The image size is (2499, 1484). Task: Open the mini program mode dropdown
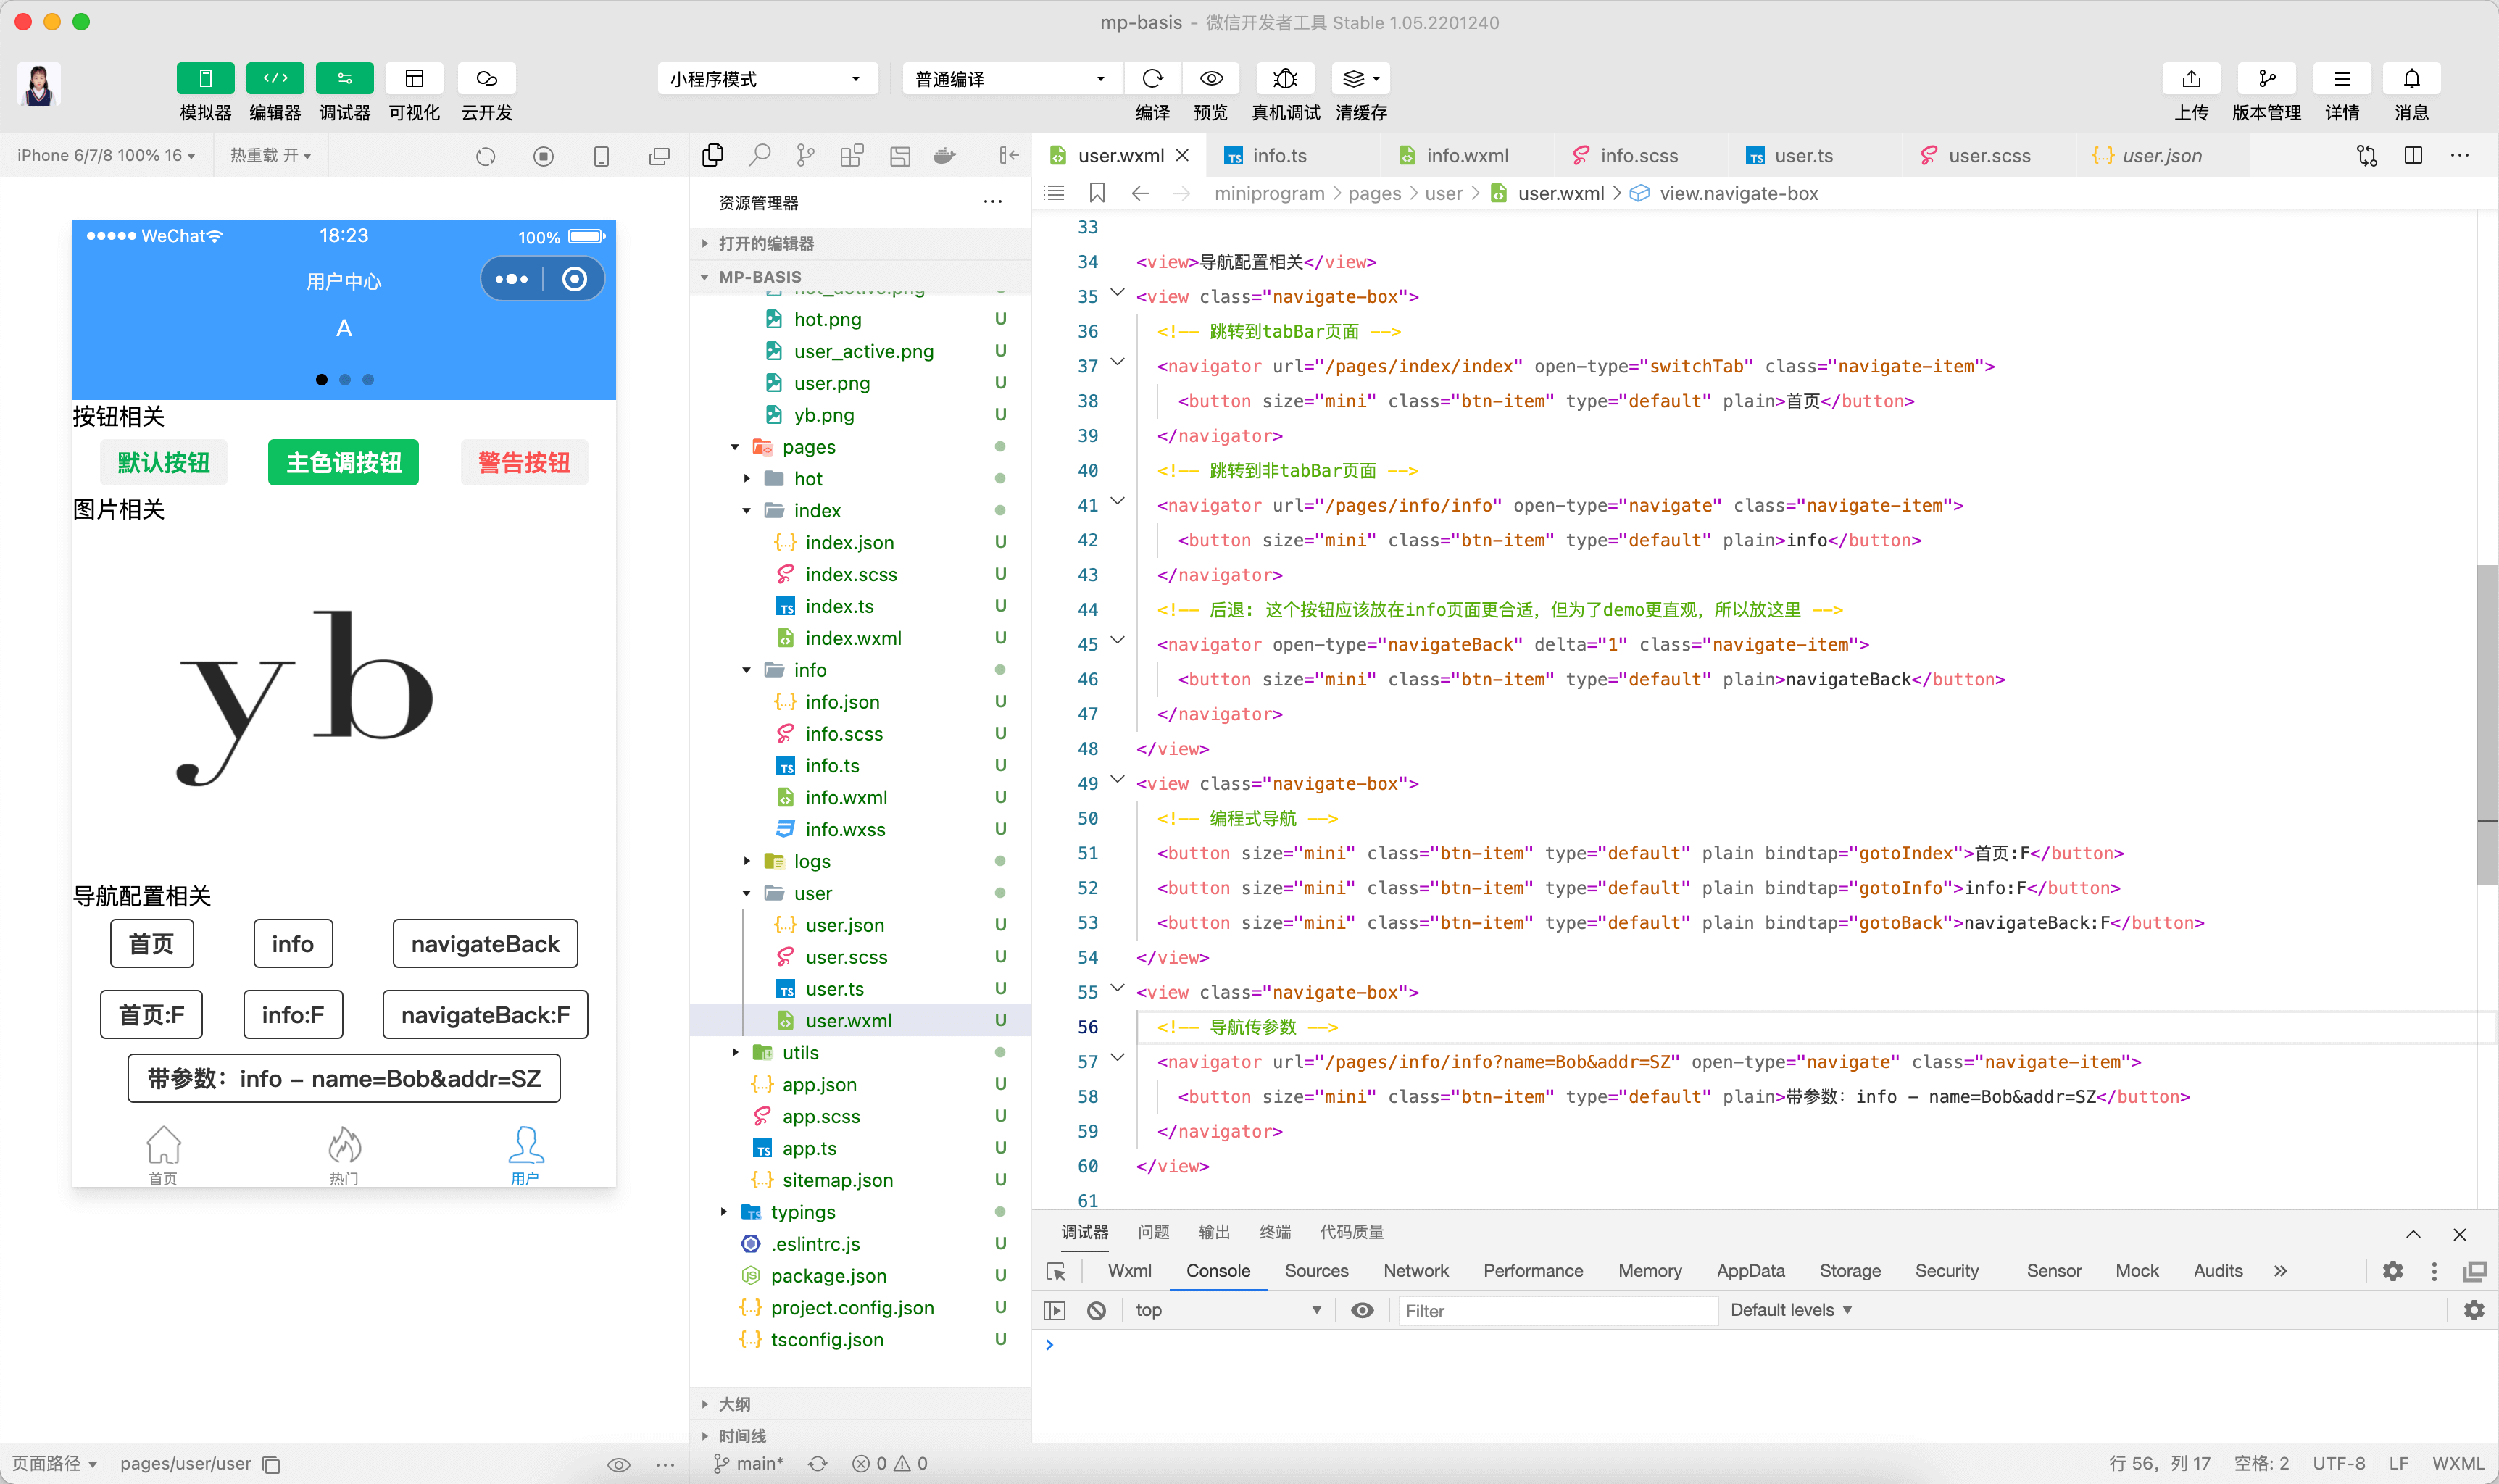[767, 79]
